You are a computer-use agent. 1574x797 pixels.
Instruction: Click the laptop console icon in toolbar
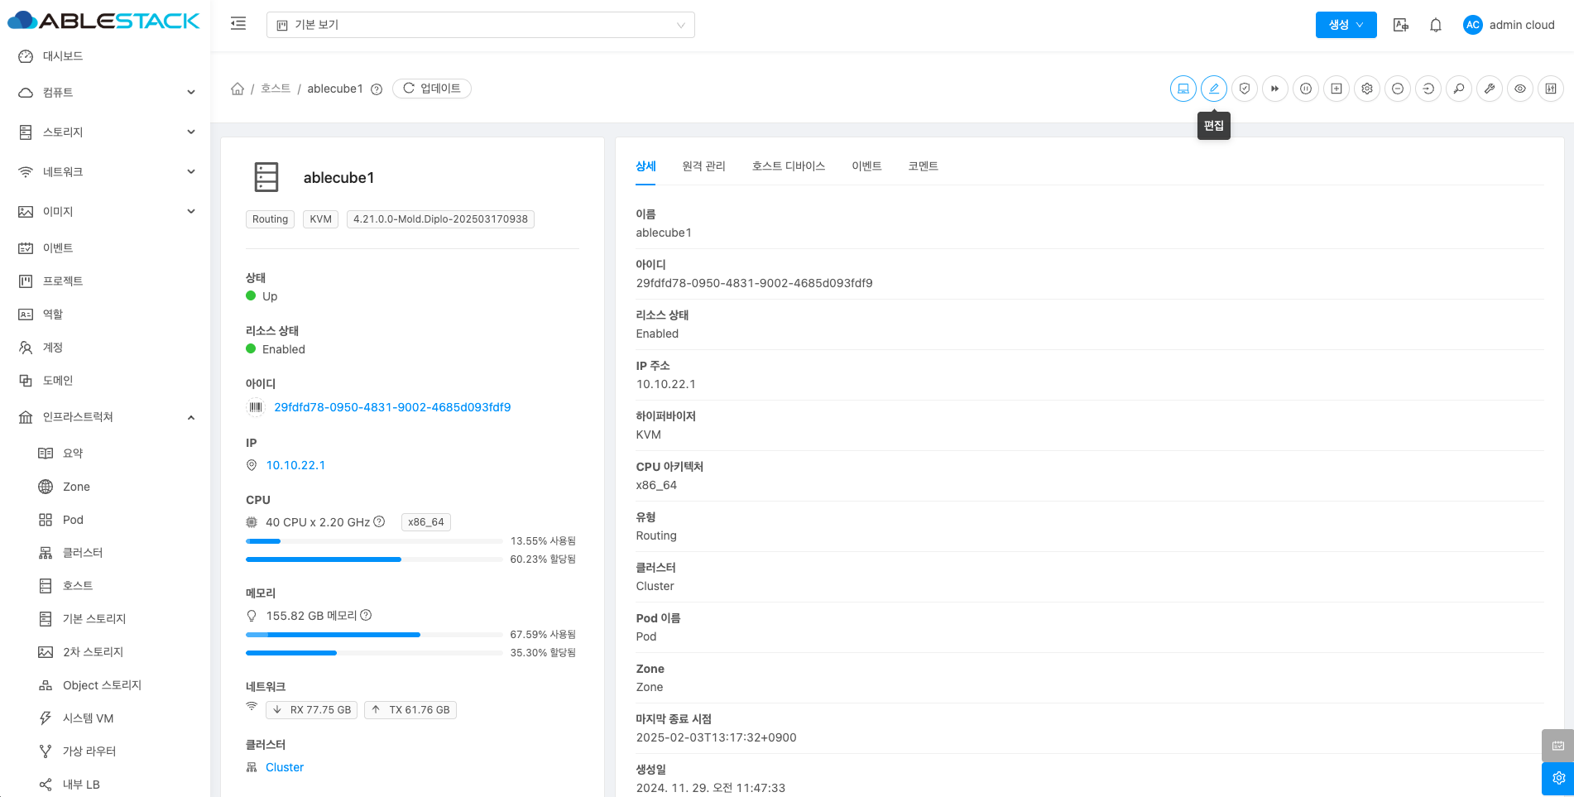point(1183,89)
